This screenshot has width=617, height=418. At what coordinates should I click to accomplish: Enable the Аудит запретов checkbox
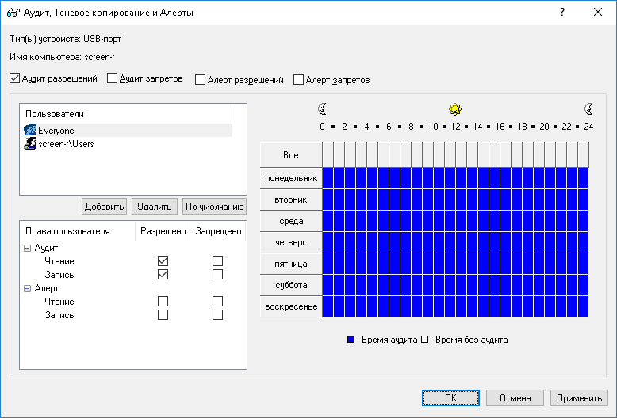pos(112,79)
